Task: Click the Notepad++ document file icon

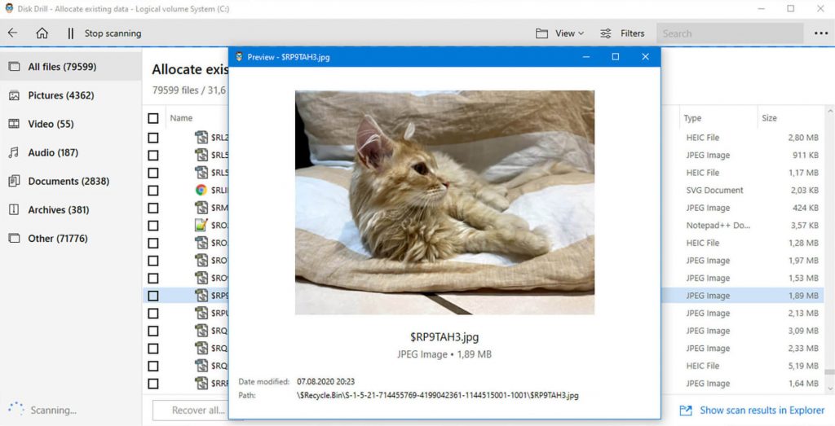Action: tap(201, 225)
